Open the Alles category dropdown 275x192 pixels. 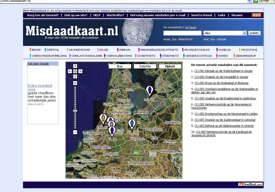[x=244, y=33]
